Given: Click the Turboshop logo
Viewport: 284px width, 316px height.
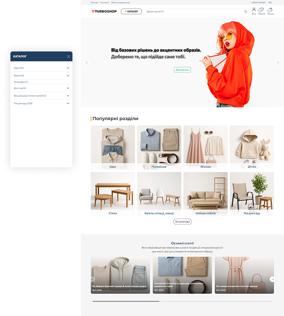Looking at the screenshot, I should click(x=104, y=11).
